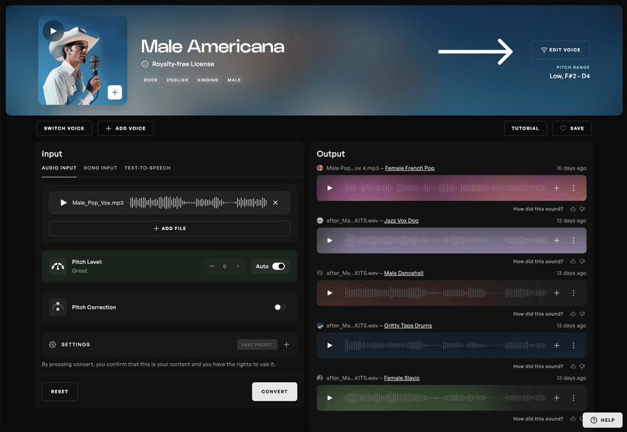Image resolution: width=627 pixels, height=432 pixels.
Task: Click the Pitch Level gauge icon
Action: [56, 266]
